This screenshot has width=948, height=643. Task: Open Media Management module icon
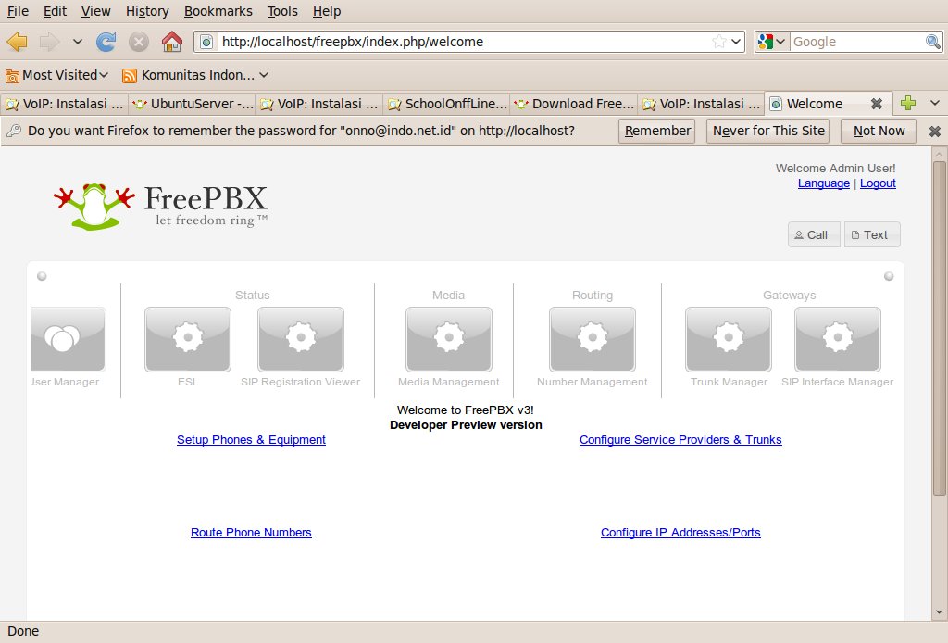[449, 339]
